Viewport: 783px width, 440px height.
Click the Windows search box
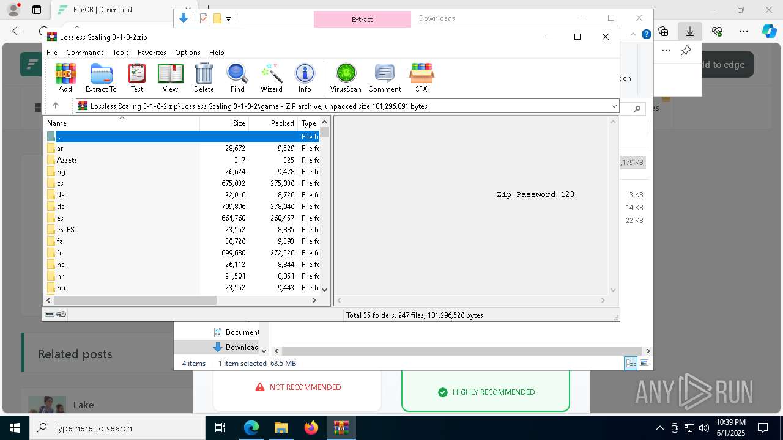[x=117, y=428]
